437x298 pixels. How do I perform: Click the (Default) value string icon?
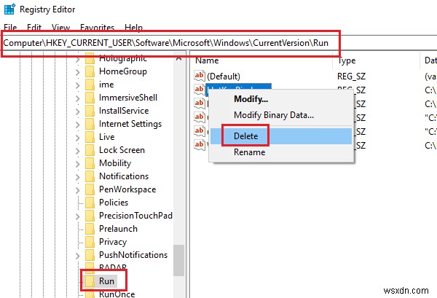click(x=200, y=76)
